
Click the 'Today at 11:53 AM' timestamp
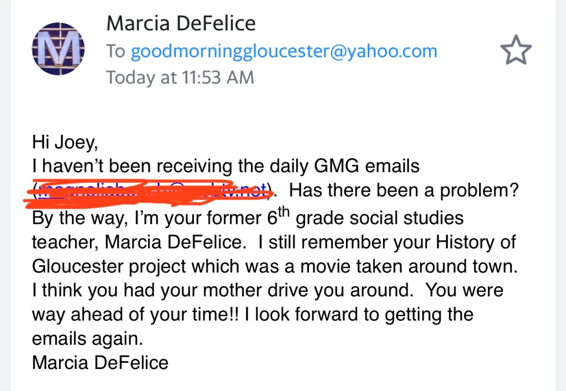180,77
